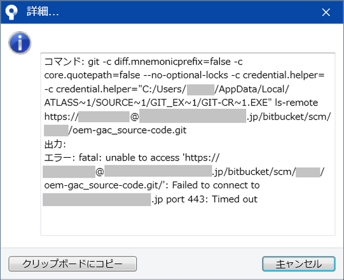Click the クリップボードにコピー button
The height and width of the screenshot is (280, 344).
click(72, 263)
